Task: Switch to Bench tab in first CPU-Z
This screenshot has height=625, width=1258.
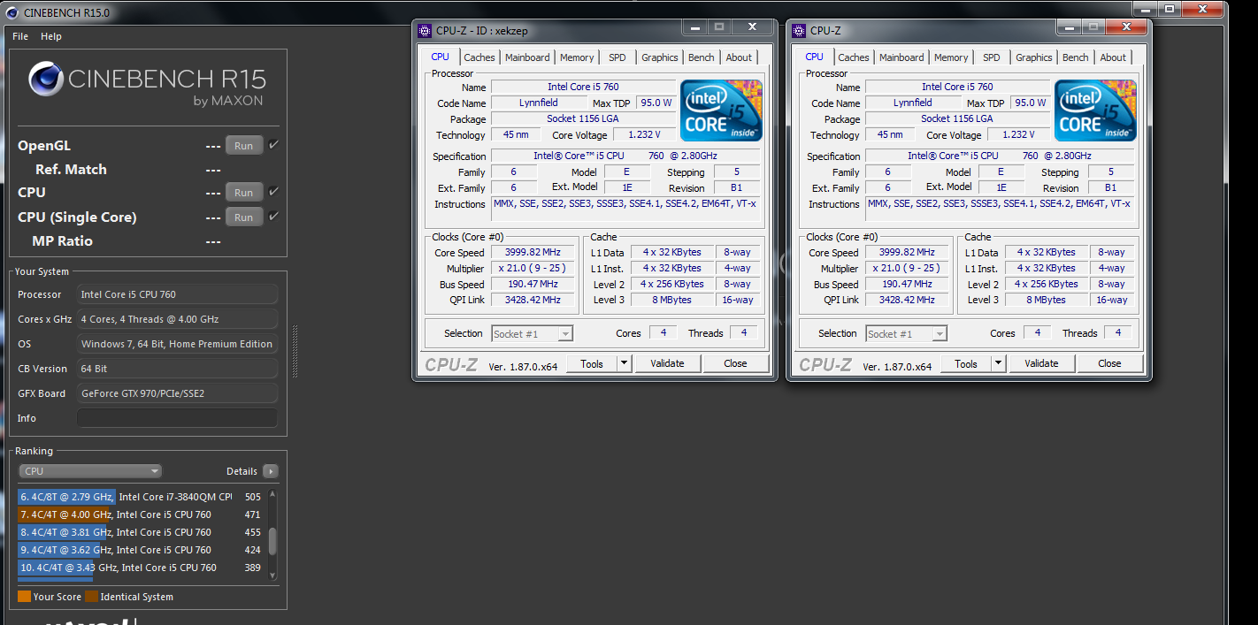Action: pos(702,57)
